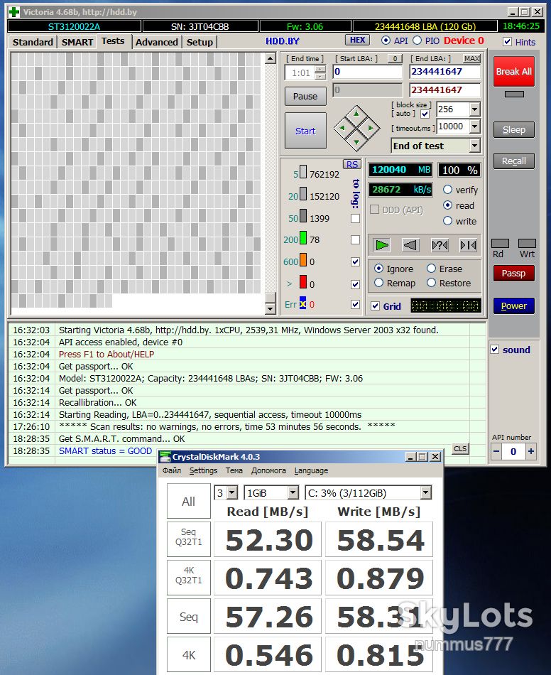Expand the End of test dropdown
This screenshot has height=675, width=551.
(475, 146)
